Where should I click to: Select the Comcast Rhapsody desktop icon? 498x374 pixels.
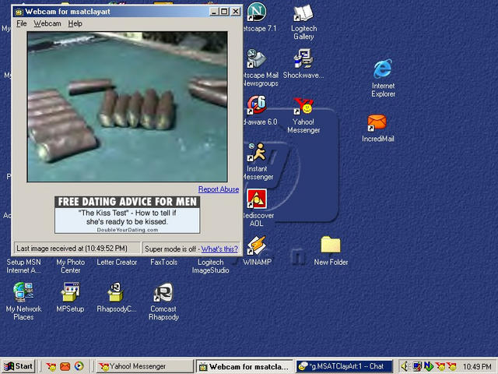163,292
